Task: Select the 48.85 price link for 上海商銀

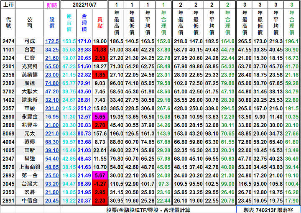Action: [x=52, y=167]
